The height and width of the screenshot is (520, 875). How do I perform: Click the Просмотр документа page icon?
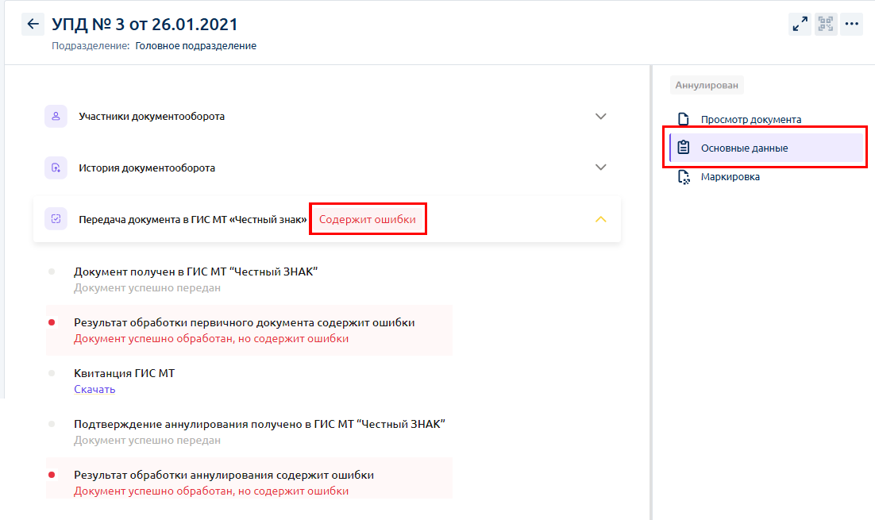pos(684,119)
